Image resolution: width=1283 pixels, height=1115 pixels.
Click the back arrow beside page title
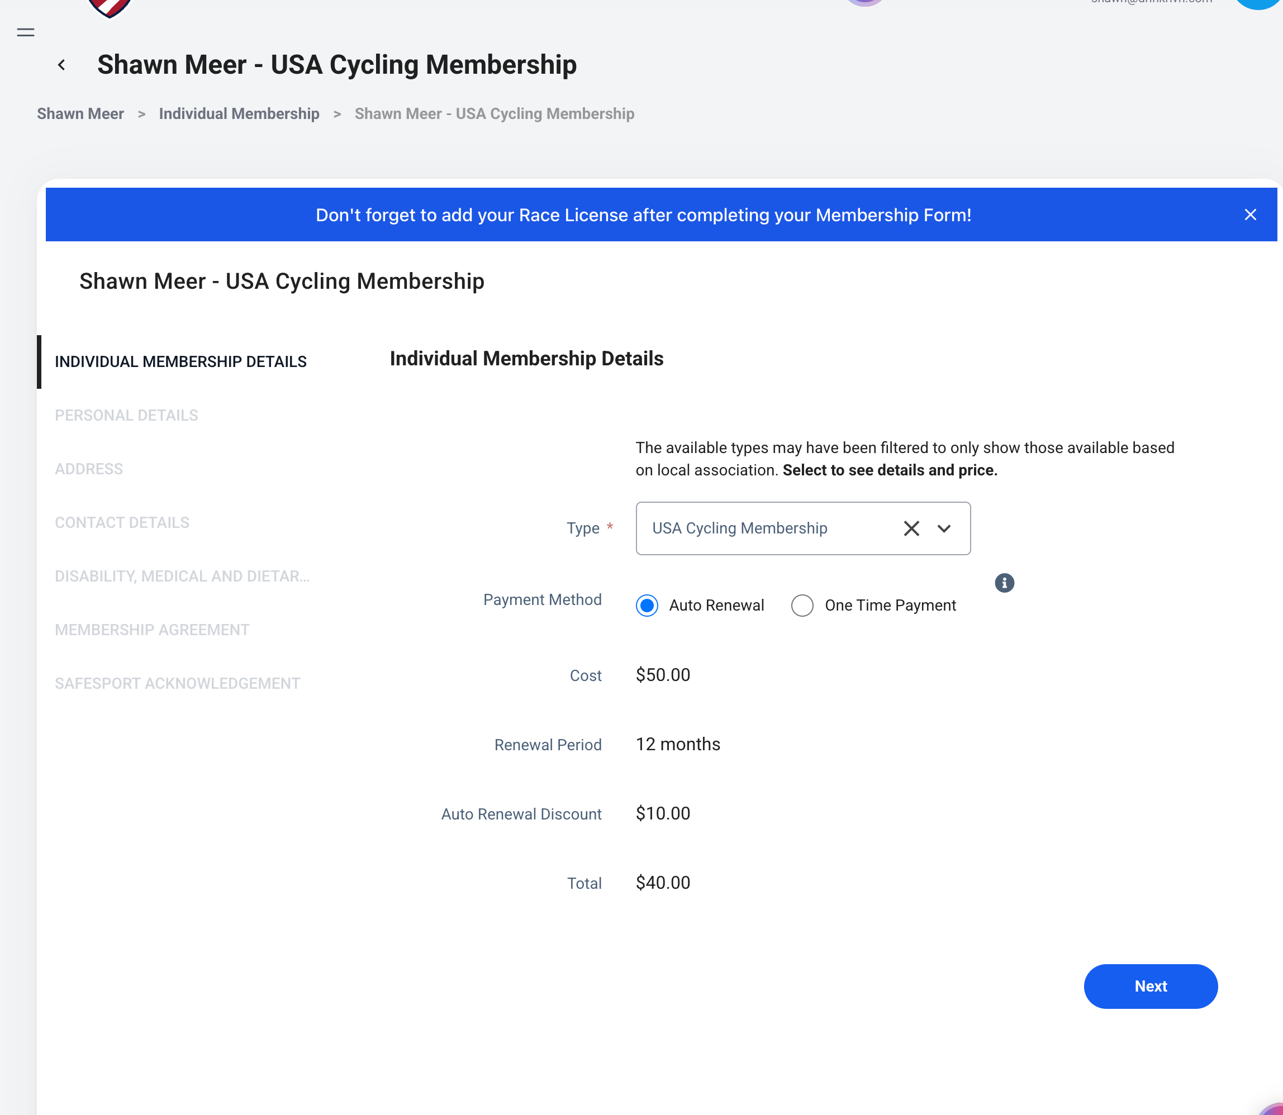[x=61, y=65]
